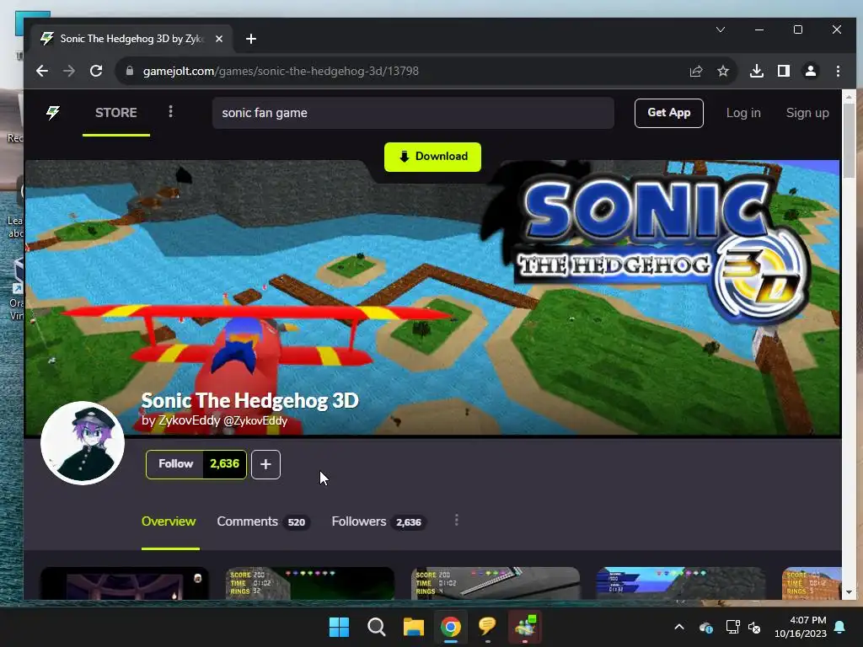Click the site lock icon in address bar
This screenshot has height=647, width=863.
130,71
